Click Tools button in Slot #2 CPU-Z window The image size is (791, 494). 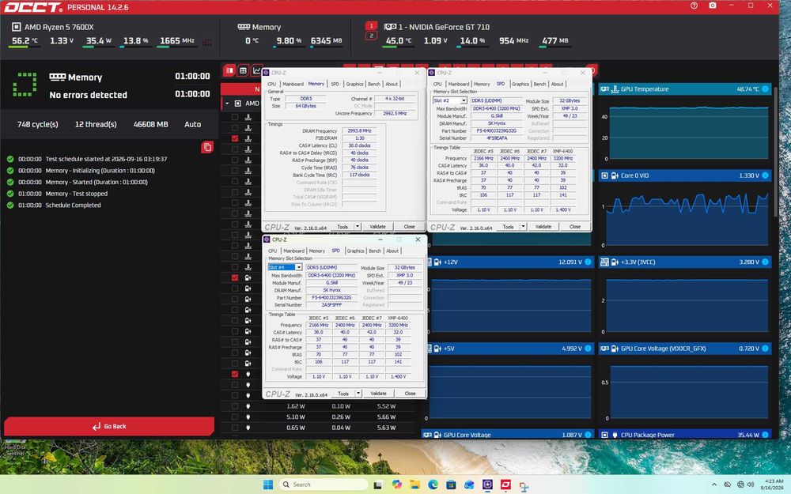[x=508, y=227]
